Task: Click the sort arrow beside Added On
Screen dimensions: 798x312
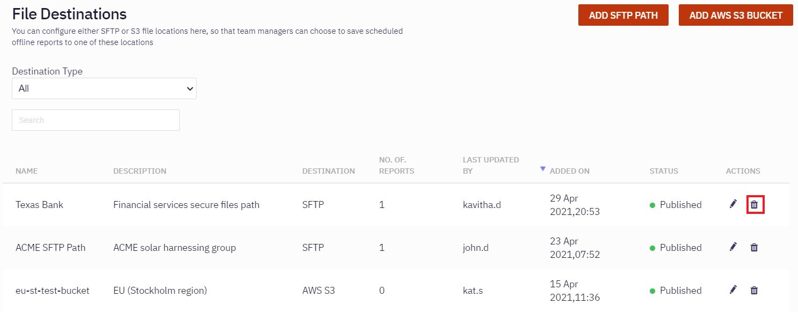Action: (543, 169)
